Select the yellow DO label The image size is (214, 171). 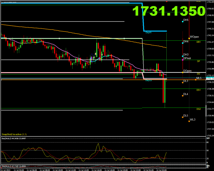tap(199, 74)
